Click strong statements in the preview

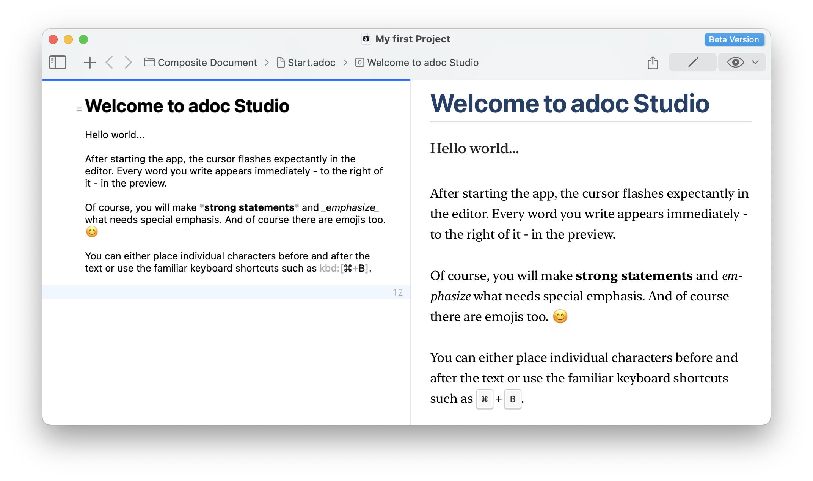[x=634, y=275]
